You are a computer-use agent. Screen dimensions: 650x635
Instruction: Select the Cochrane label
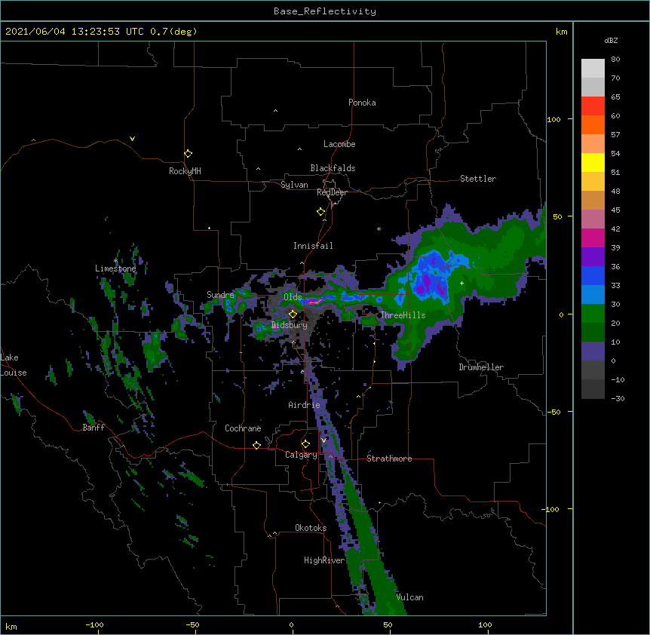[243, 428]
